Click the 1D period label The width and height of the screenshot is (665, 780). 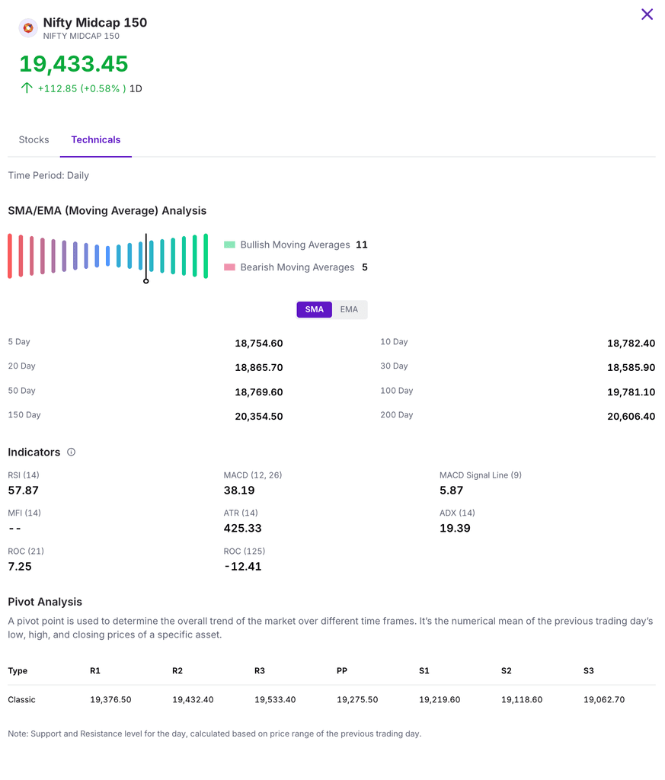(x=136, y=88)
